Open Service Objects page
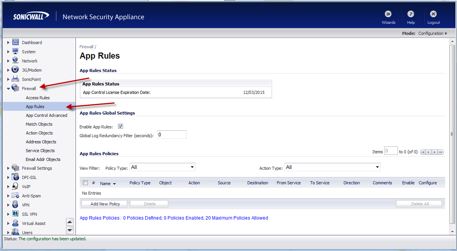This screenshot has width=457, height=251. coord(40,151)
